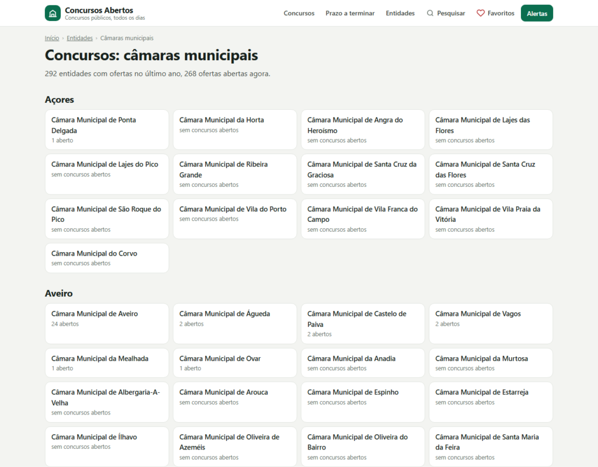Open the Favoritos label in navigation
Image resolution: width=598 pixels, height=467 pixels.
[500, 13]
